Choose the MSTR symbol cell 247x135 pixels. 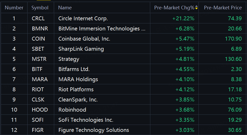(x=41, y=59)
